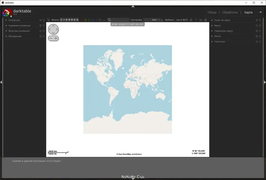Toggle the two-star rating filter
The image size is (266, 180).
tap(69, 20)
